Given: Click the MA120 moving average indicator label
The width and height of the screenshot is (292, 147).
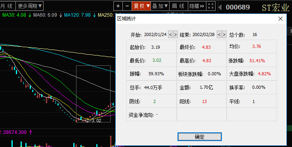Looking at the screenshot, I should (80, 15).
